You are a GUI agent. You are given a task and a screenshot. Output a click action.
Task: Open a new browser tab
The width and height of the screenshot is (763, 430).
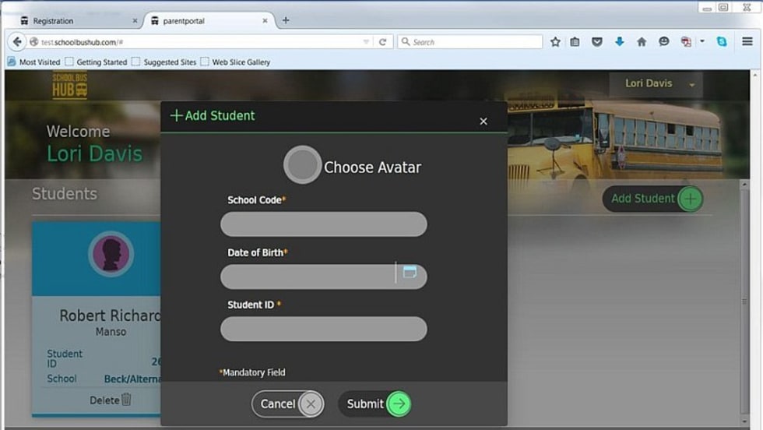click(x=285, y=20)
